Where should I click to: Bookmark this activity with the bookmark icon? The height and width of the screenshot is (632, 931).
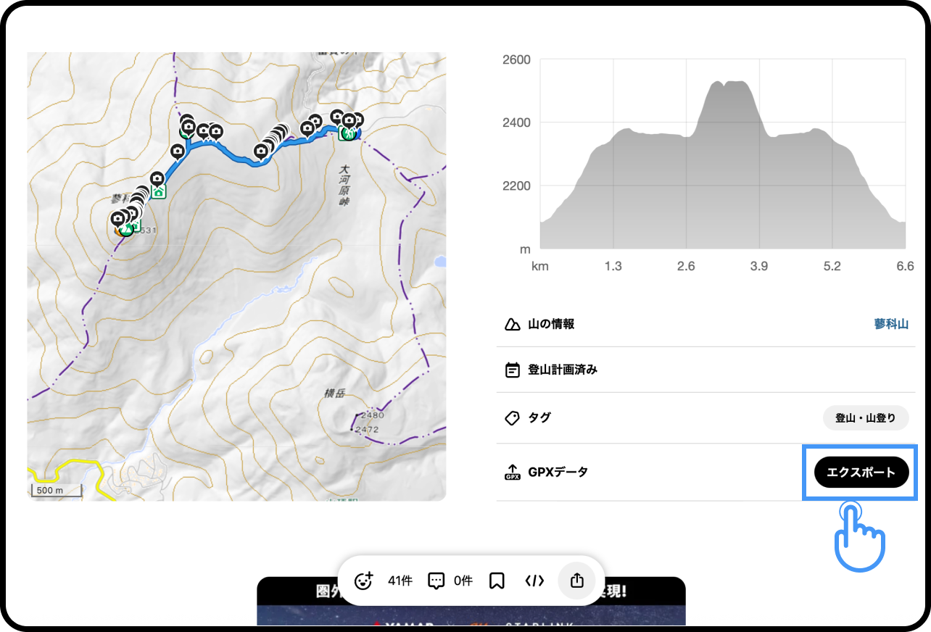497,581
